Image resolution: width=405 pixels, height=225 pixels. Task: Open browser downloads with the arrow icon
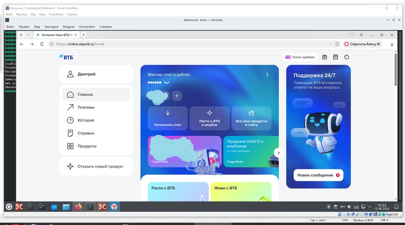392,44
